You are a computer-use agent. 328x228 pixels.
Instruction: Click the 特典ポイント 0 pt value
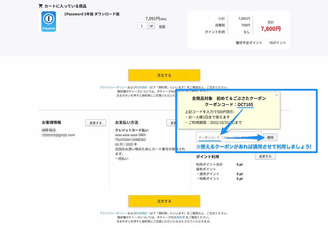[x=240, y=179]
